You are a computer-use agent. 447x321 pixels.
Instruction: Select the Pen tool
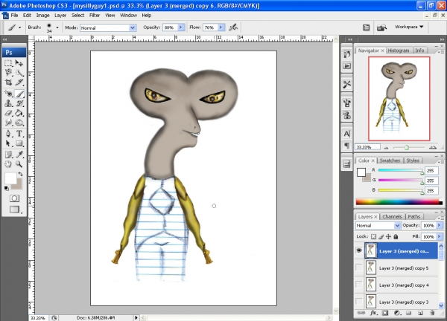tap(8, 133)
